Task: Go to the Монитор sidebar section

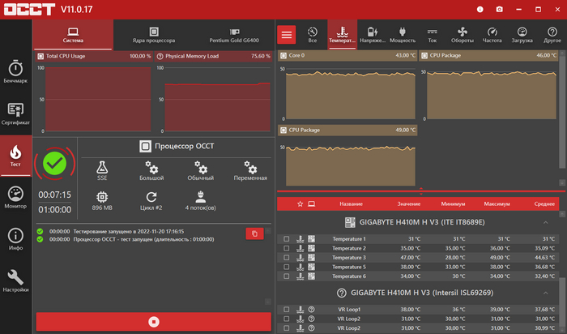Action: pos(15,198)
